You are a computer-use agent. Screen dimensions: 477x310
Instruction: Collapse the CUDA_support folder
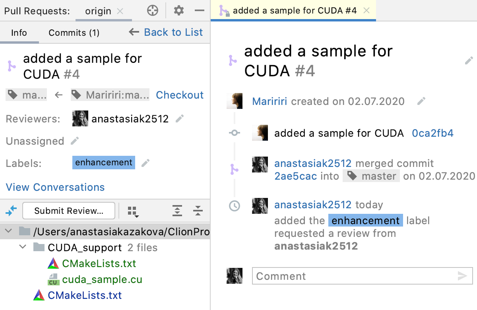(x=23, y=248)
